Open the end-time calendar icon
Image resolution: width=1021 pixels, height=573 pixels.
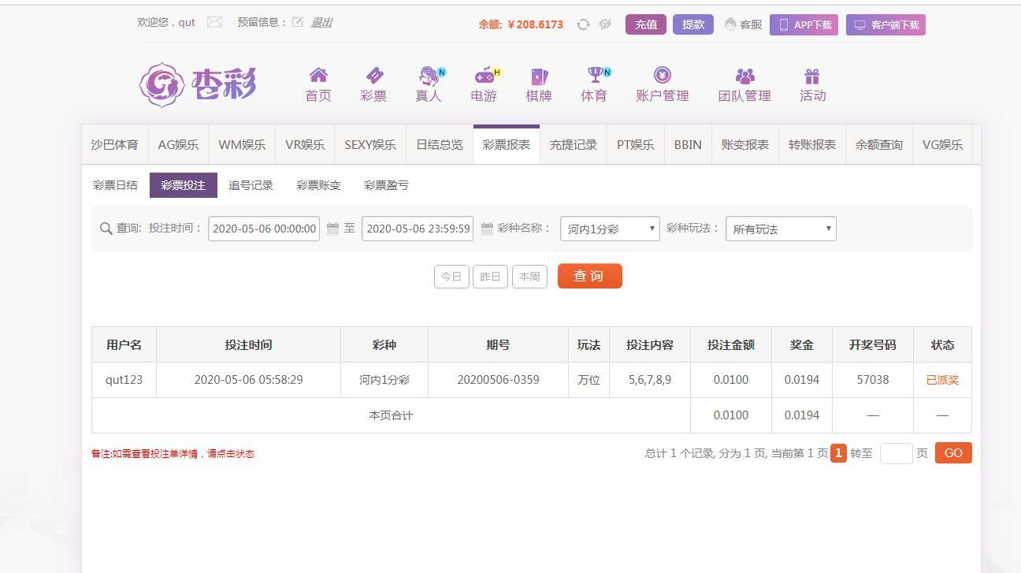[x=487, y=229]
